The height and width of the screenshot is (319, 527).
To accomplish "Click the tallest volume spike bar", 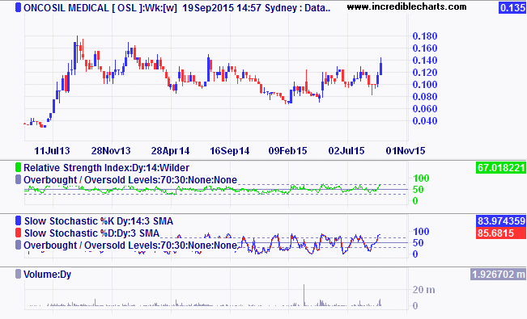I will point(304,296).
